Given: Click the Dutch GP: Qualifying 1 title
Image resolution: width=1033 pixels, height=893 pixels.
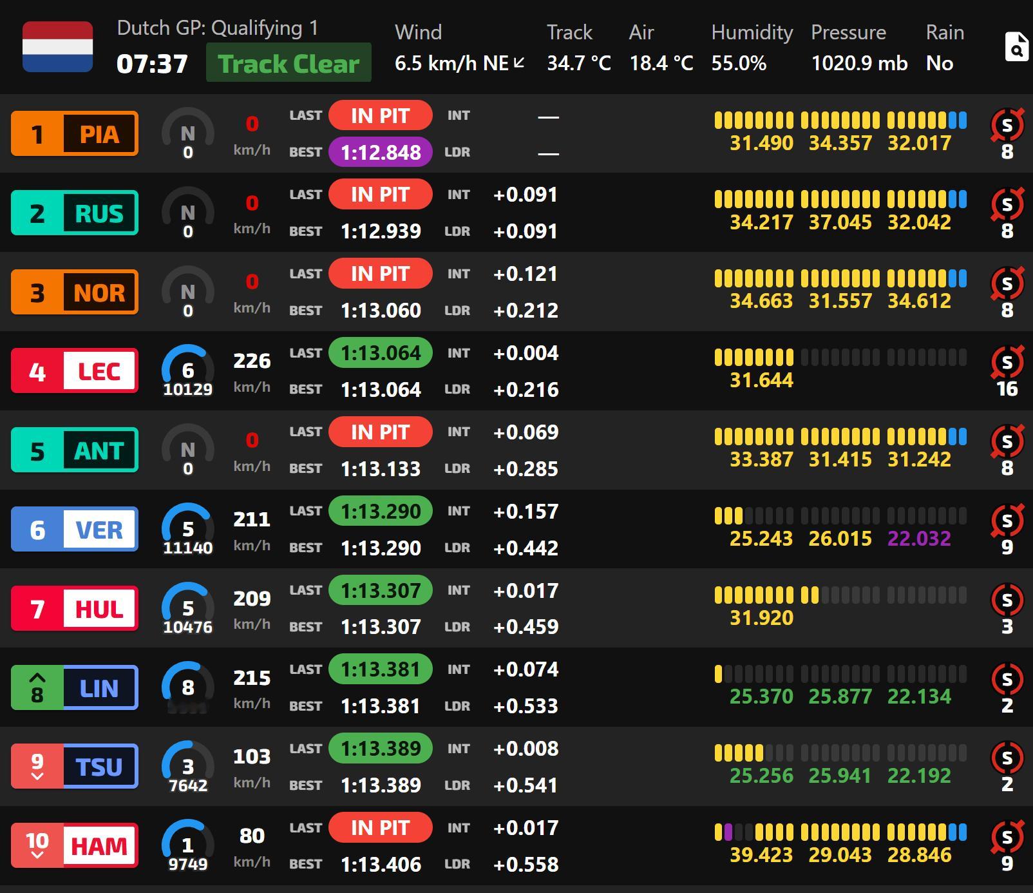Looking at the screenshot, I should click(218, 28).
